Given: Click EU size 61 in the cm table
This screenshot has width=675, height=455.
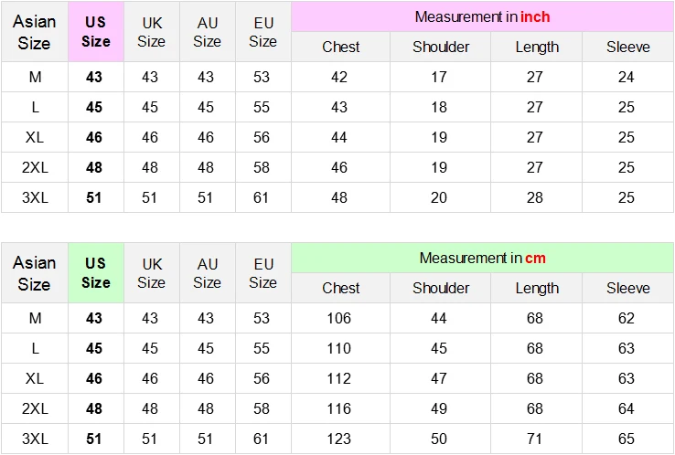Looking at the screenshot, I should (262, 439).
